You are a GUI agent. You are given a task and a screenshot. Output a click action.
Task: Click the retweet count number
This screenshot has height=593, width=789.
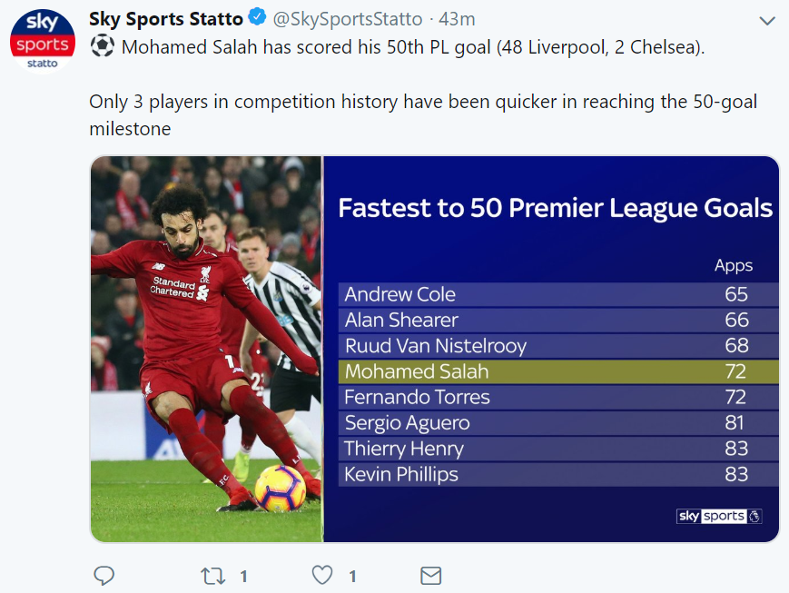(243, 577)
